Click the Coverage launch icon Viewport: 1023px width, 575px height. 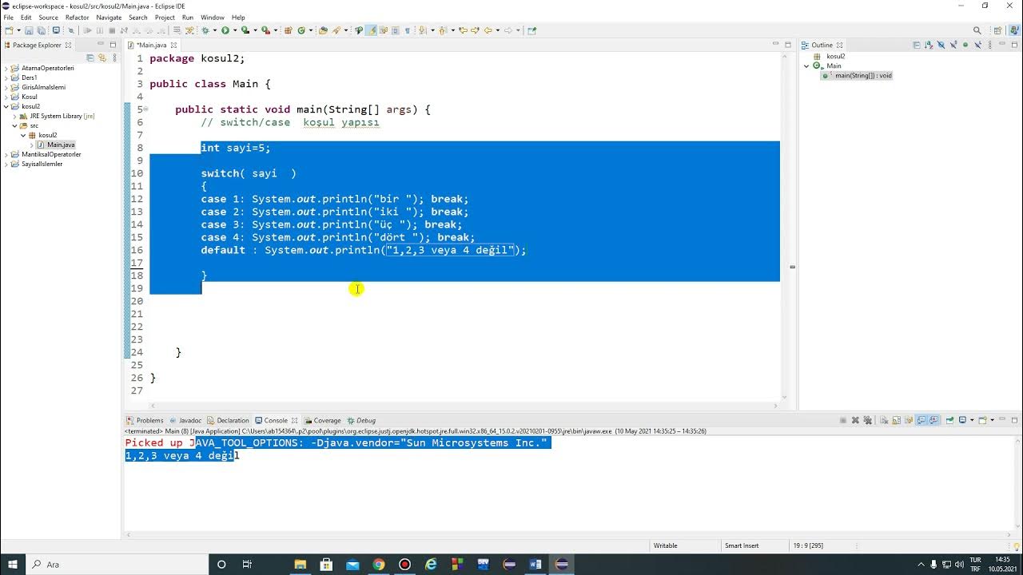tap(245, 30)
